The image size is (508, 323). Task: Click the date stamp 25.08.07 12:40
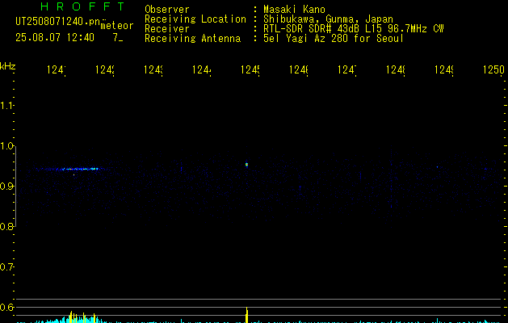pos(55,37)
